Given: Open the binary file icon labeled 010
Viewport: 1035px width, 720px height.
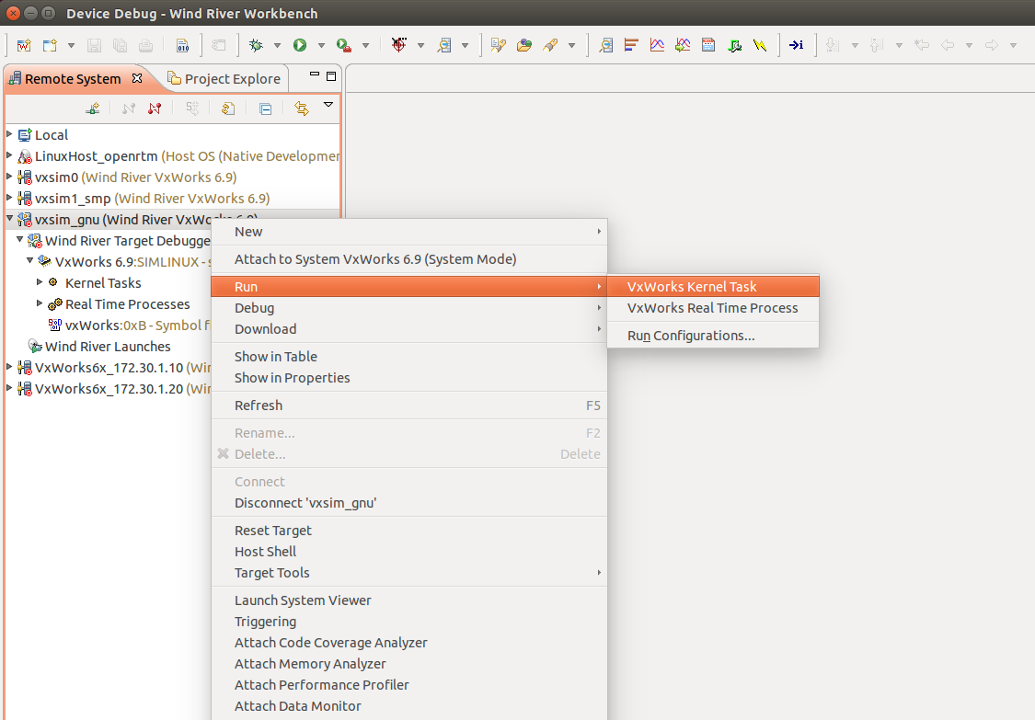Looking at the screenshot, I should pyautogui.click(x=183, y=45).
